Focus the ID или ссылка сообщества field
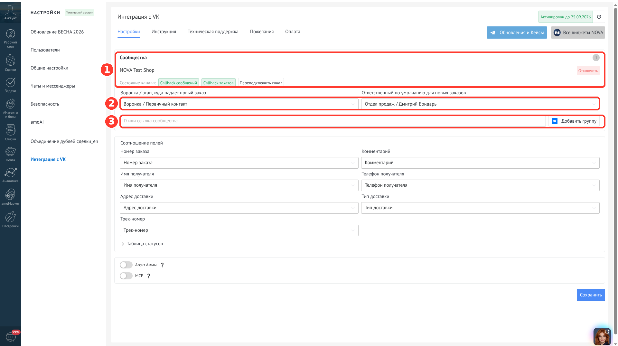 coord(333,121)
